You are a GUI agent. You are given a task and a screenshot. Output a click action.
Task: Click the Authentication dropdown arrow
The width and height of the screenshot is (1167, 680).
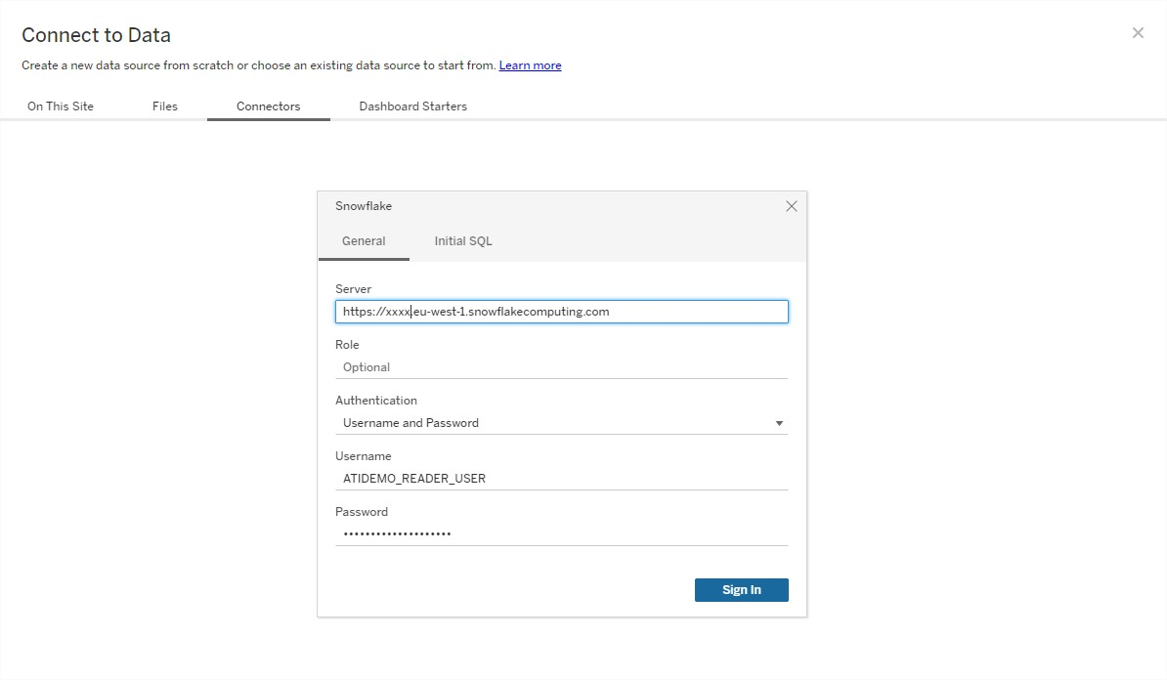pyautogui.click(x=779, y=424)
